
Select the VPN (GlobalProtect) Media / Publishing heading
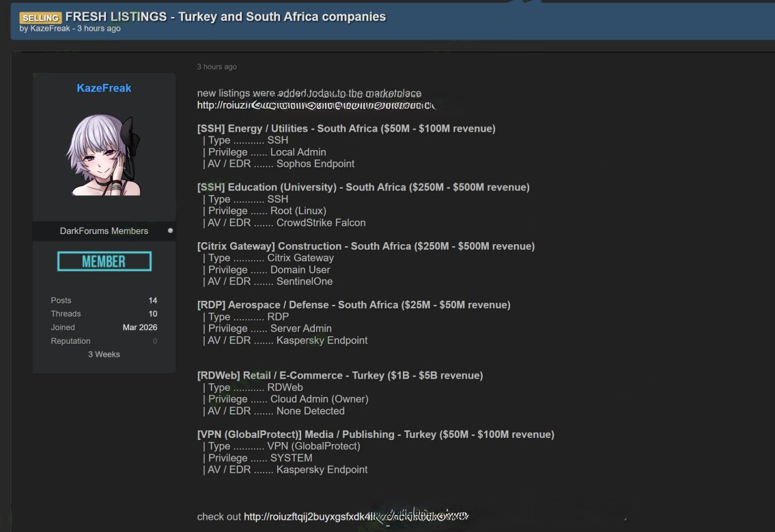point(376,434)
